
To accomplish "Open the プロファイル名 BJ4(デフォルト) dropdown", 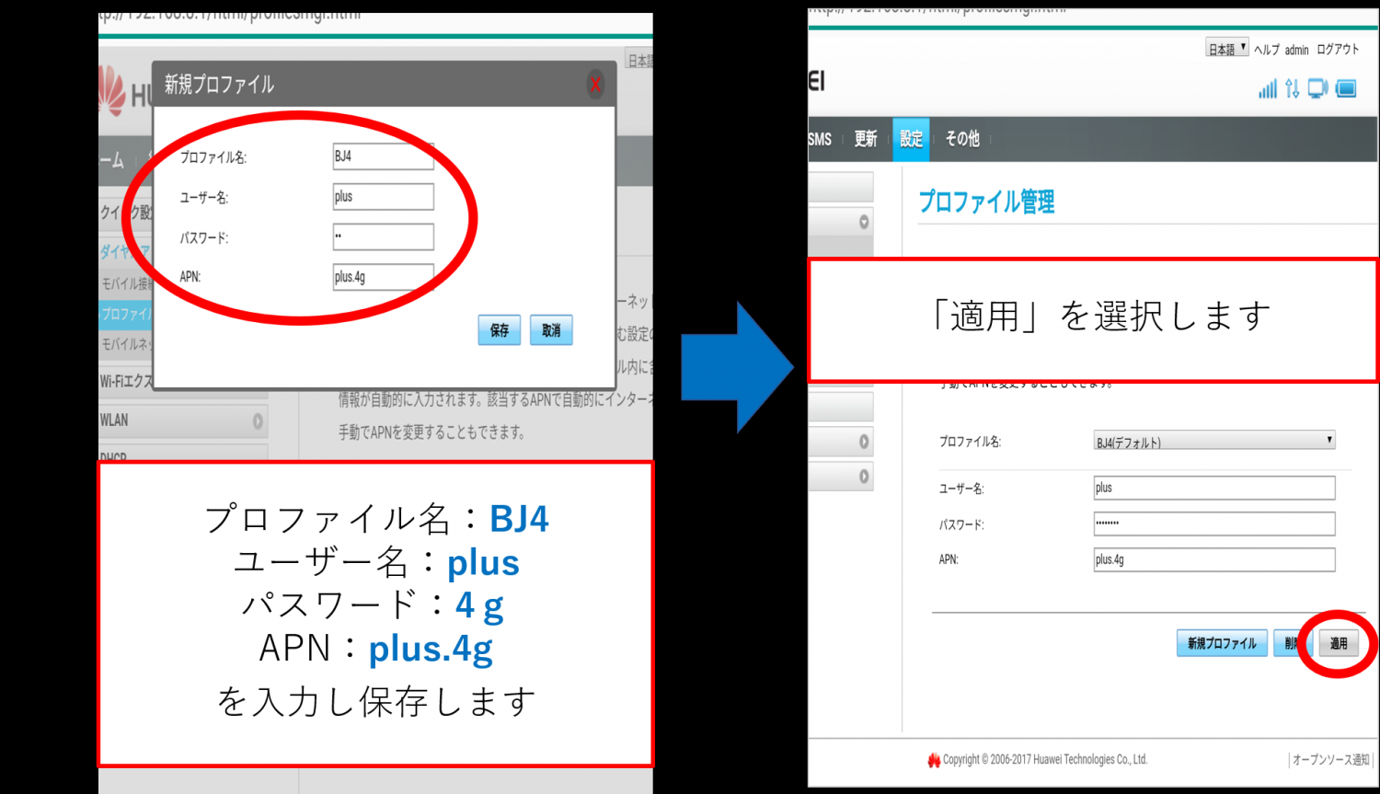I will (1213, 442).
